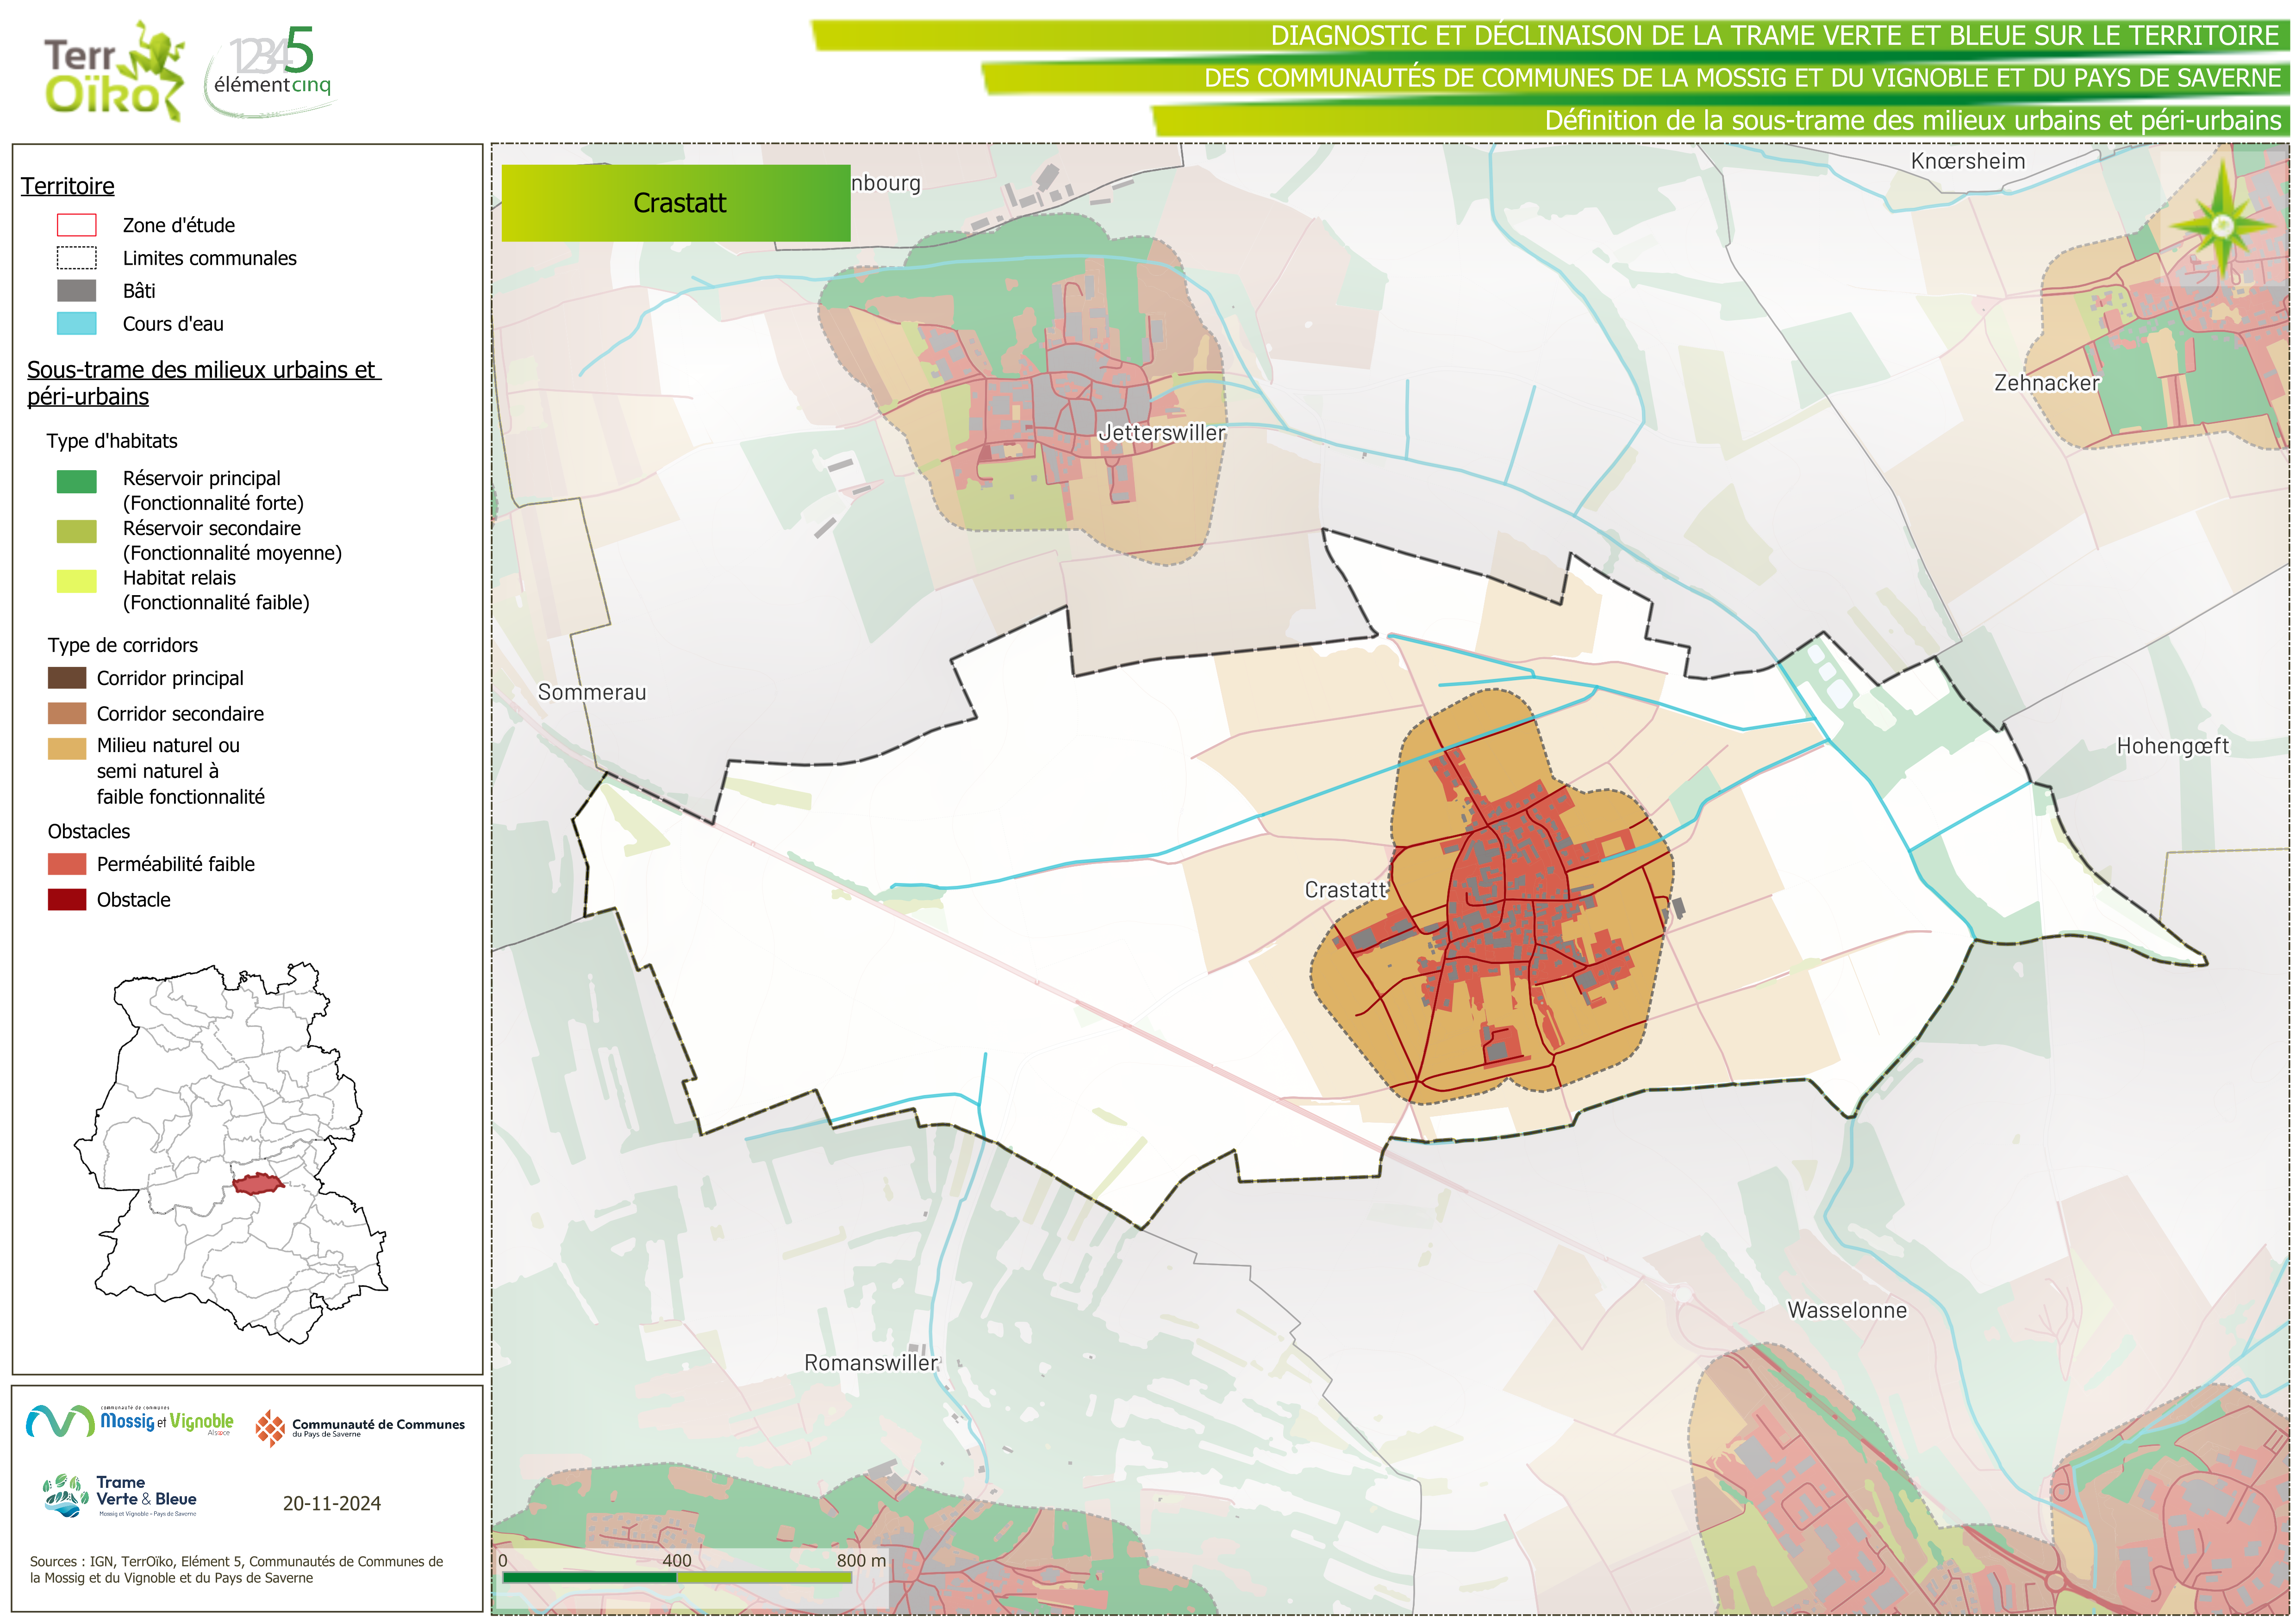Click the Corridor principal brown swatch
Image resolution: width=2296 pixels, height=1623 pixels.
click(x=67, y=678)
